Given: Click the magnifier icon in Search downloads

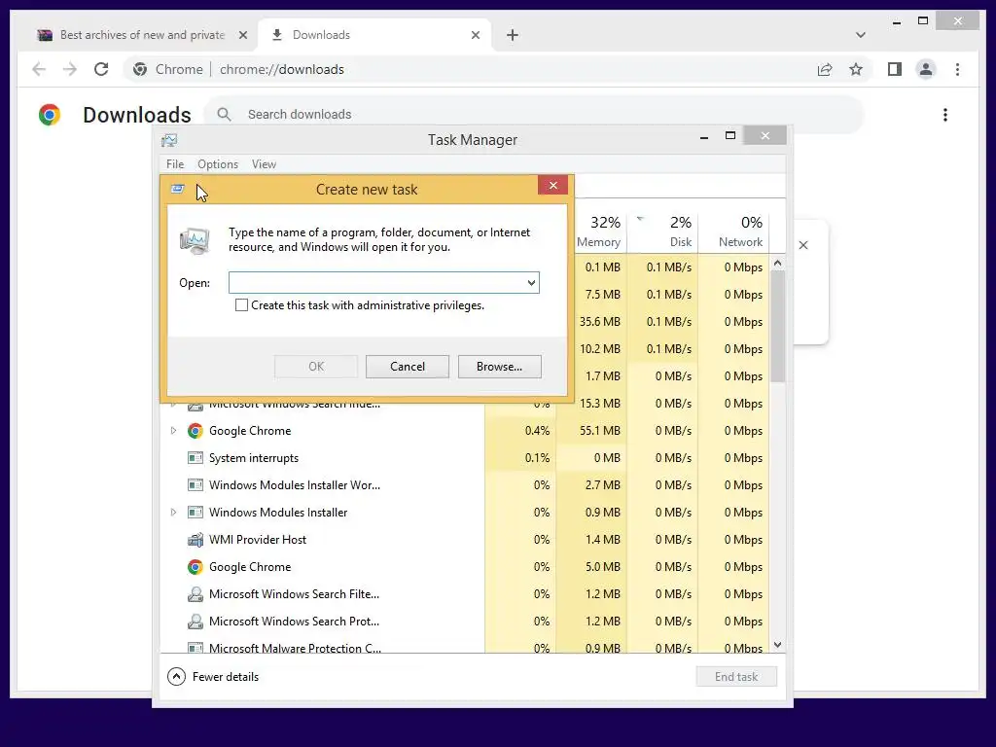Looking at the screenshot, I should click(224, 115).
